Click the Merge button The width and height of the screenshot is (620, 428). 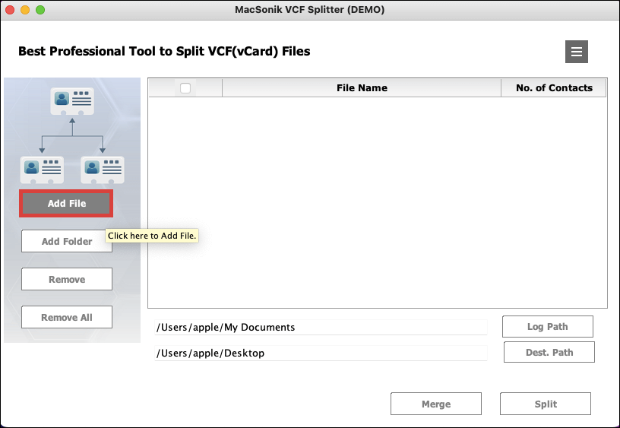436,404
